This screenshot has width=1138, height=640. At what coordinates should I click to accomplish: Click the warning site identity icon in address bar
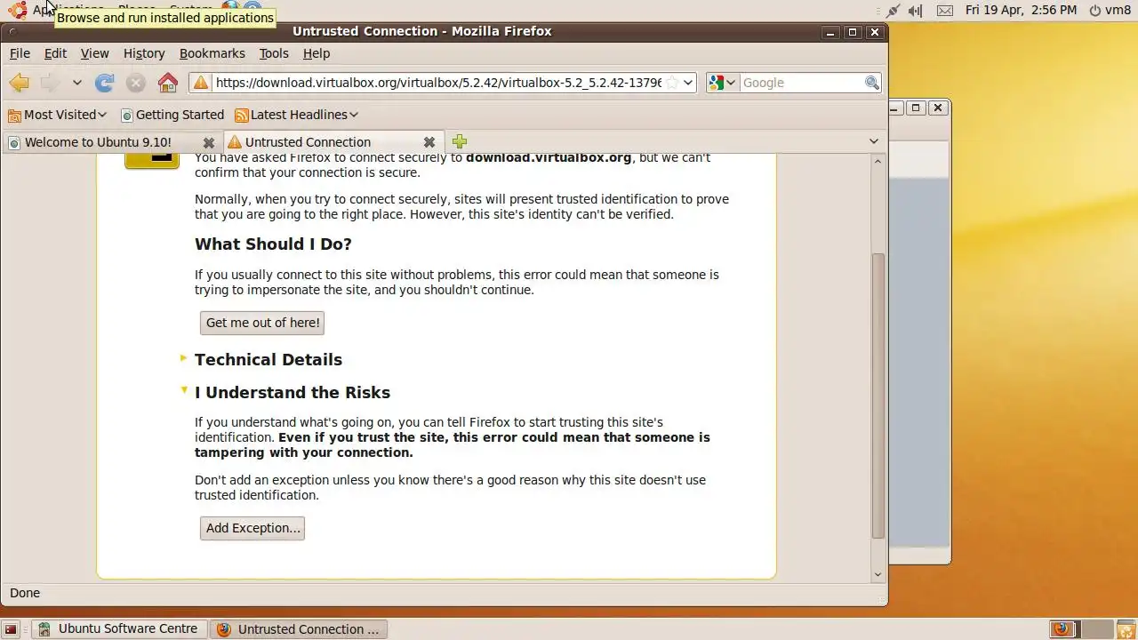click(201, 83)
